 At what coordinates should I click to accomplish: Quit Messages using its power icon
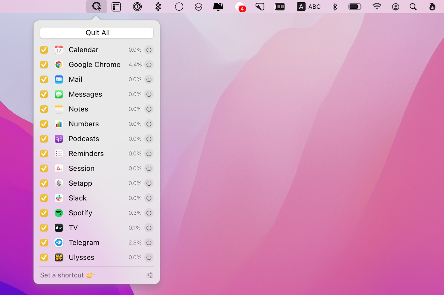149,94
